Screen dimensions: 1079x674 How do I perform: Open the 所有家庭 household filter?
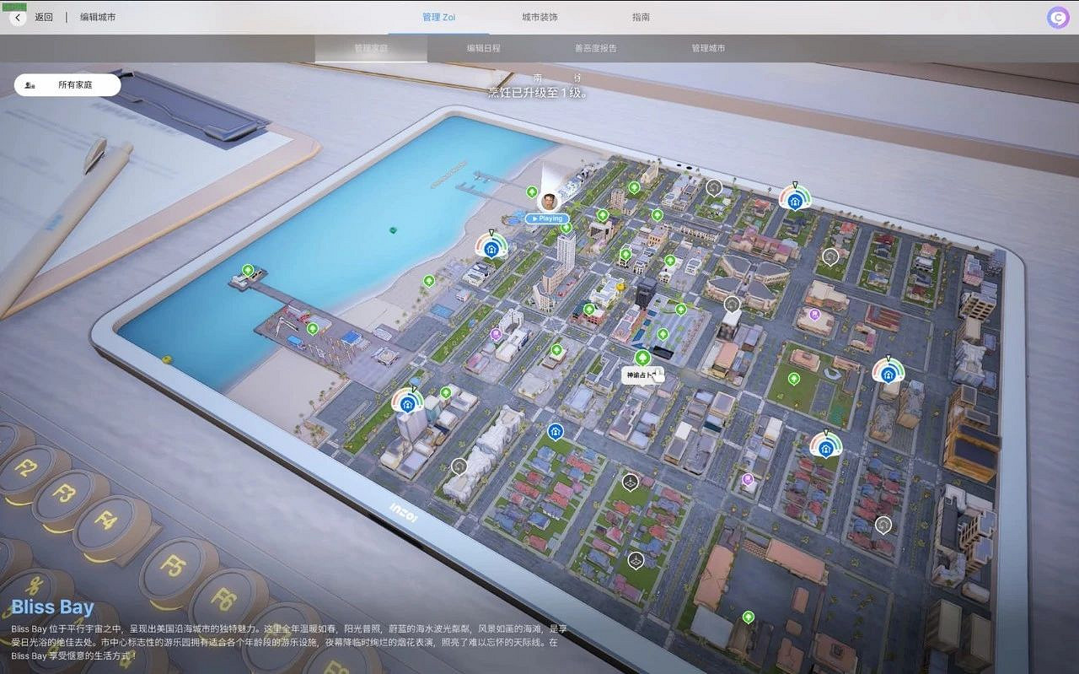coord(67,85)
